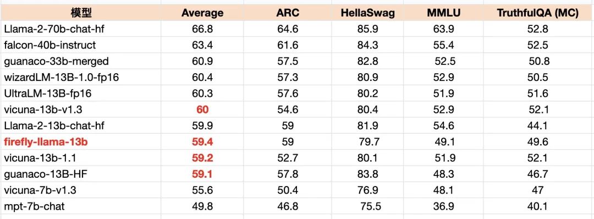594x219 pixels.
Task: Select the ARC column header
Action: tap(288, 13)
